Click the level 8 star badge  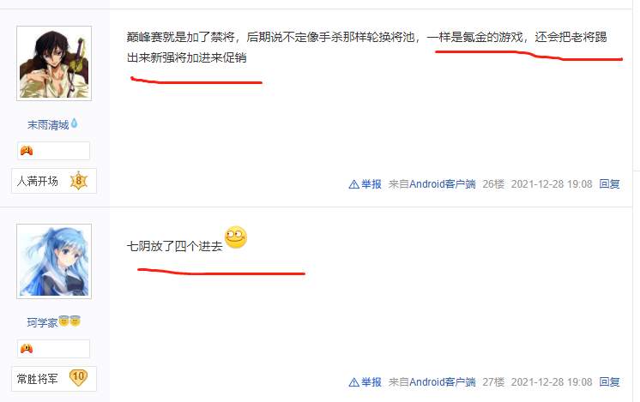(79, 181)
